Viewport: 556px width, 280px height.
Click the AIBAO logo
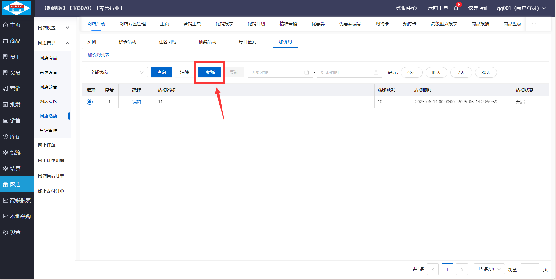click(17, 8)
